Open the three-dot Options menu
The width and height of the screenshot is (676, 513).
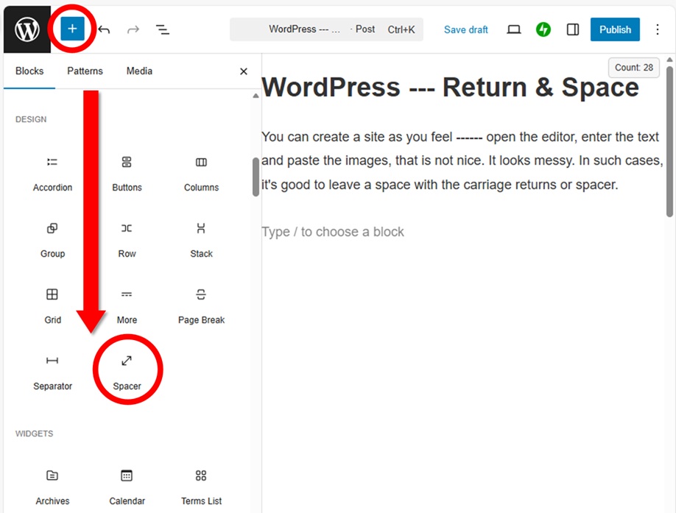click(658, 29)
